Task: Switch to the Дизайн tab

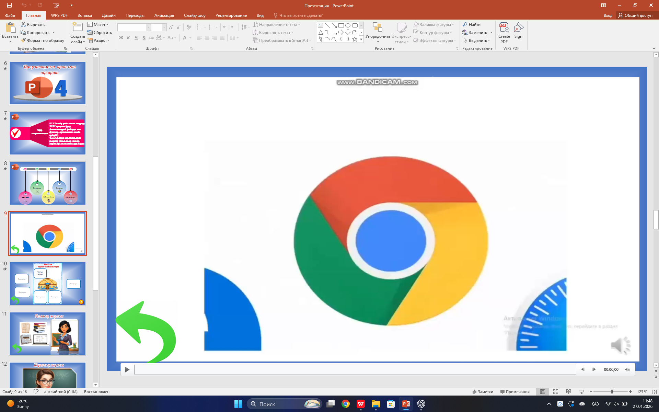Action: [108, 15]
